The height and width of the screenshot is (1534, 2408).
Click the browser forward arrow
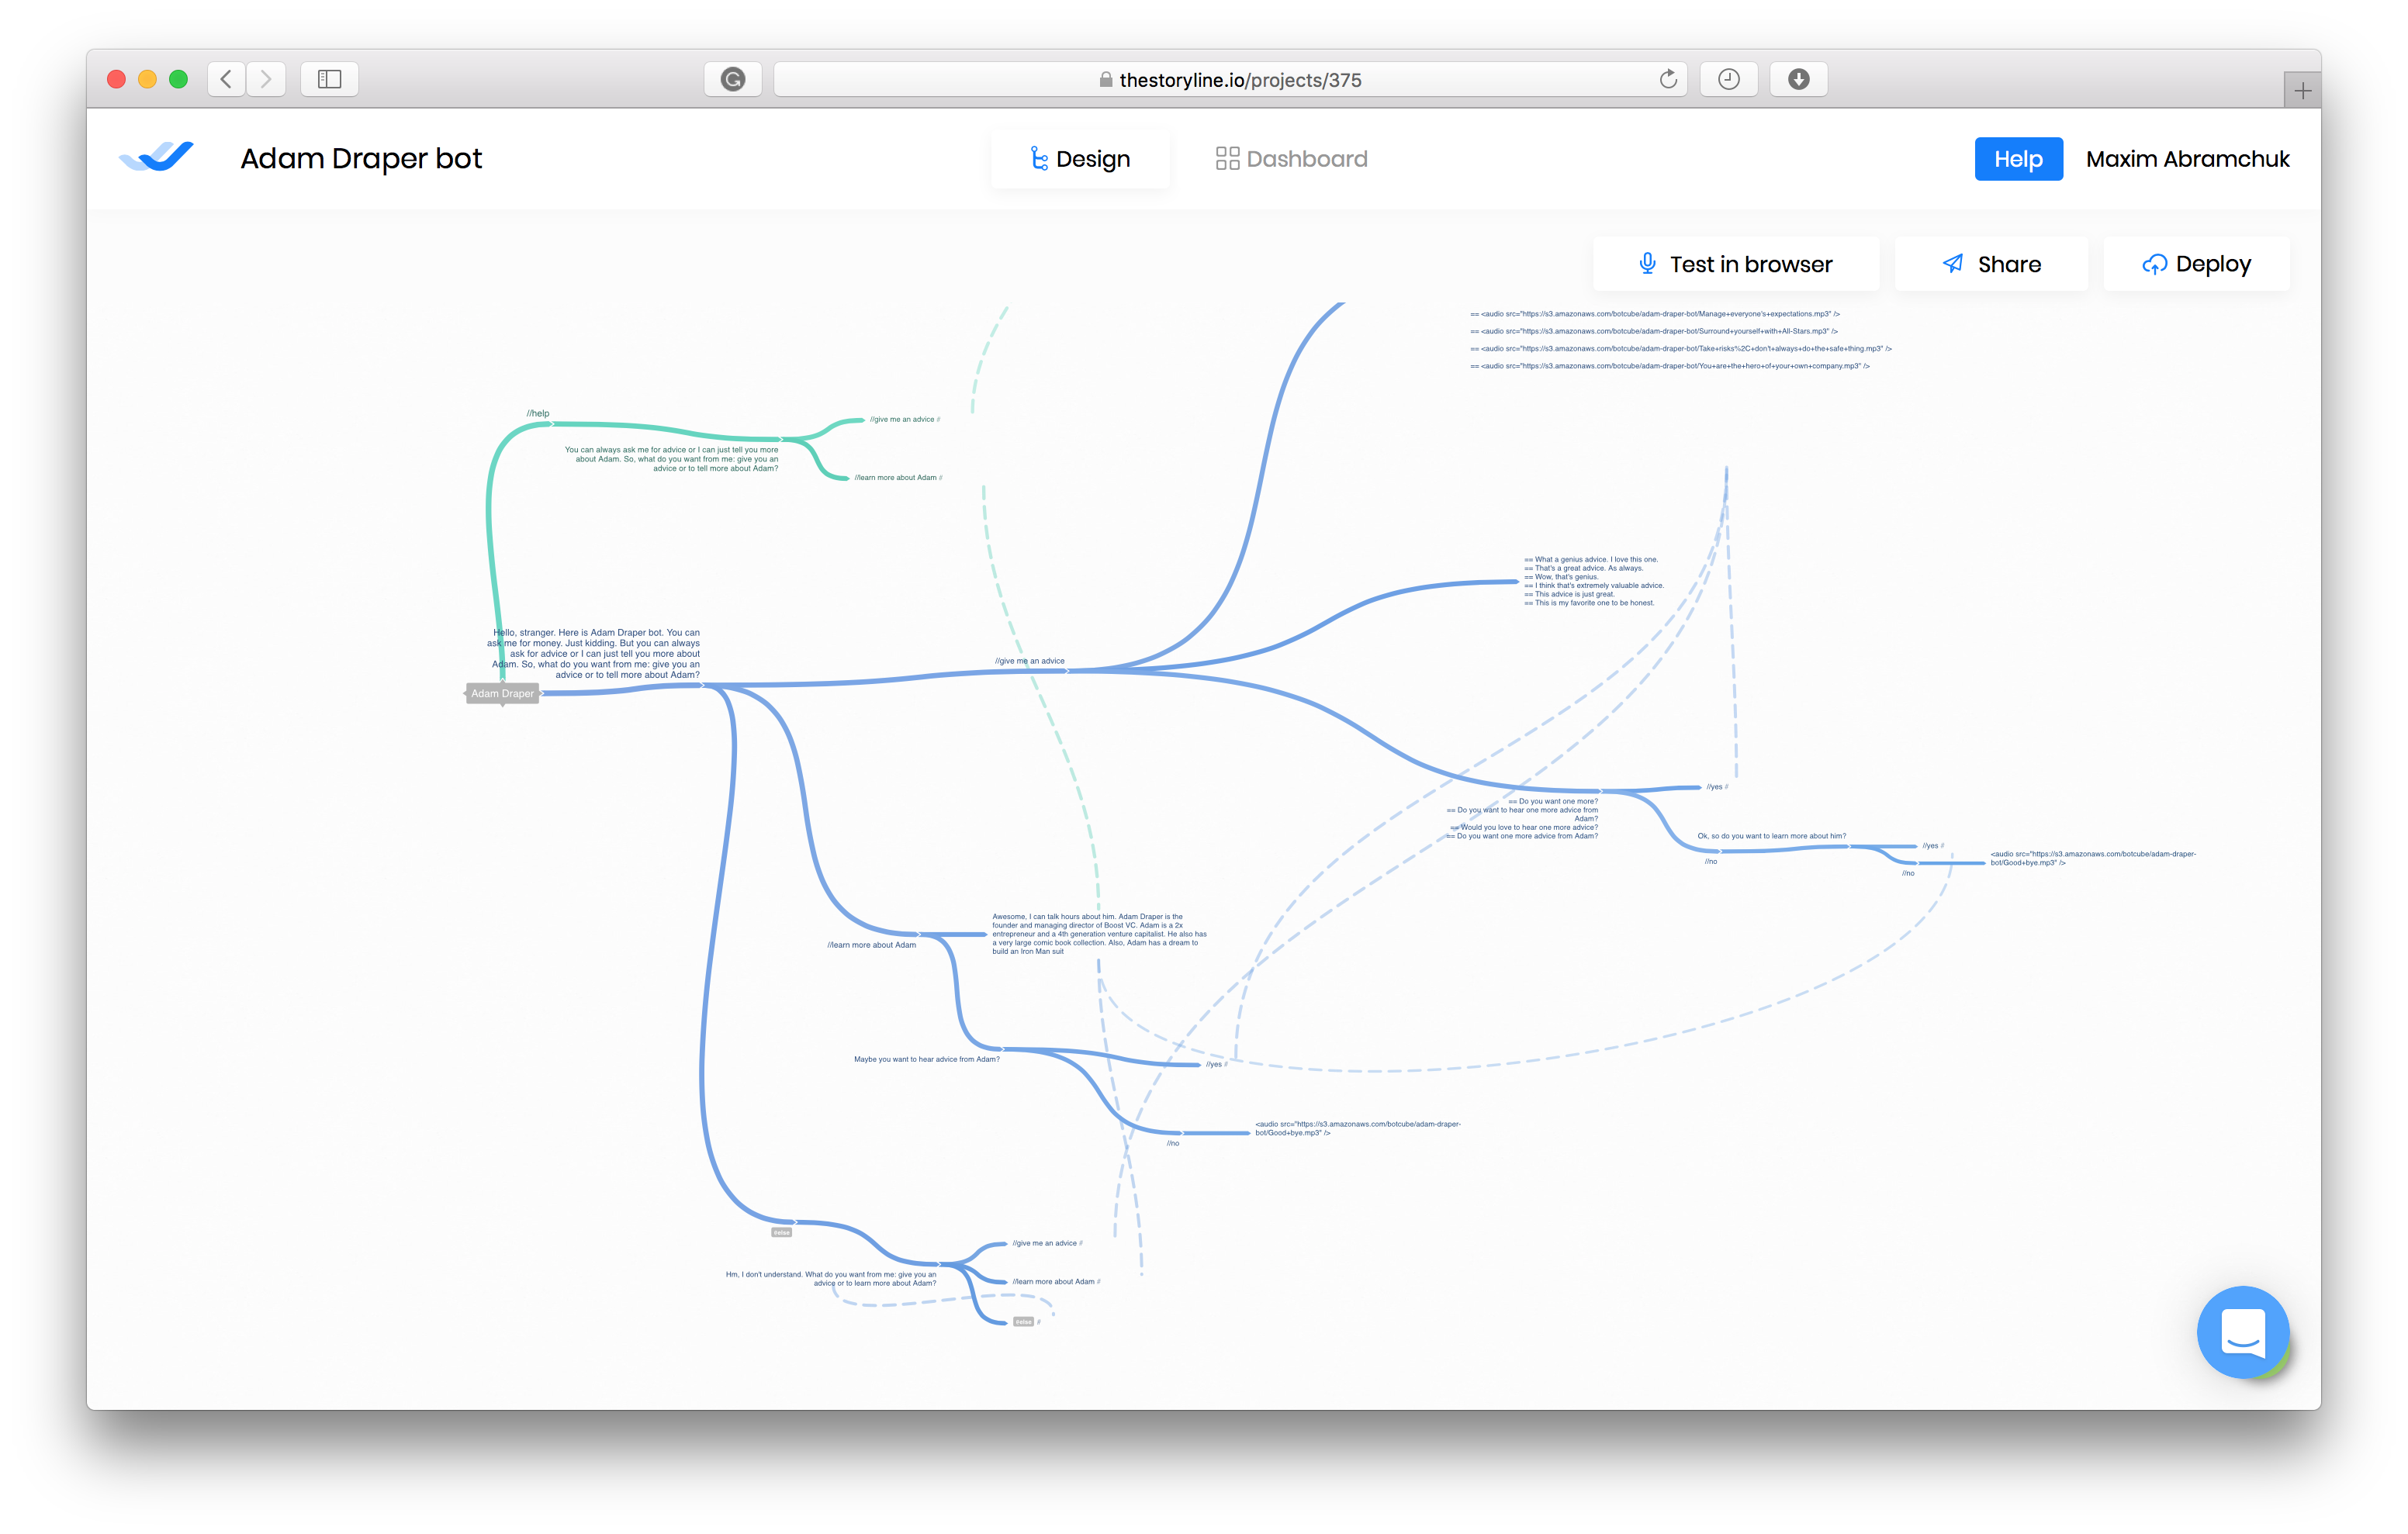tap(266, 79)
